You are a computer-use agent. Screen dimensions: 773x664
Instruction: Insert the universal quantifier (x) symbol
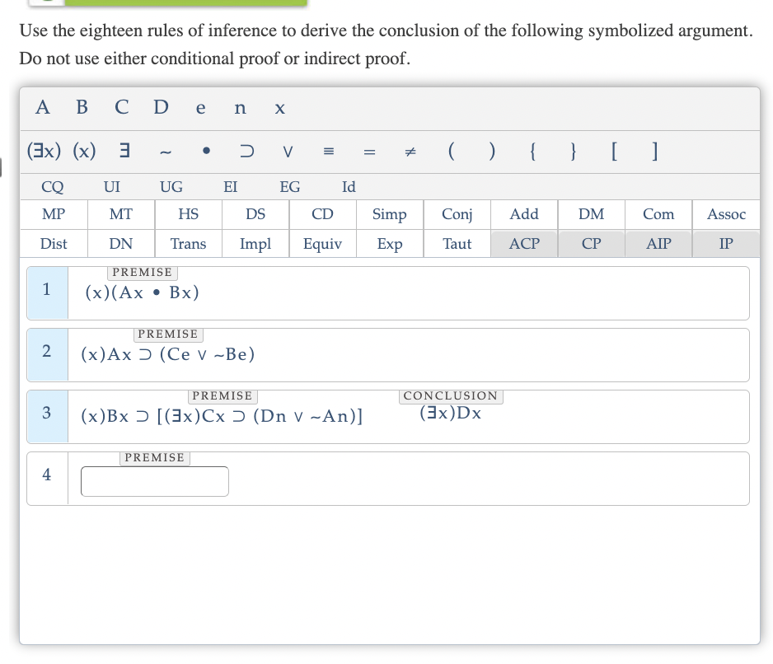coord(82,151)
